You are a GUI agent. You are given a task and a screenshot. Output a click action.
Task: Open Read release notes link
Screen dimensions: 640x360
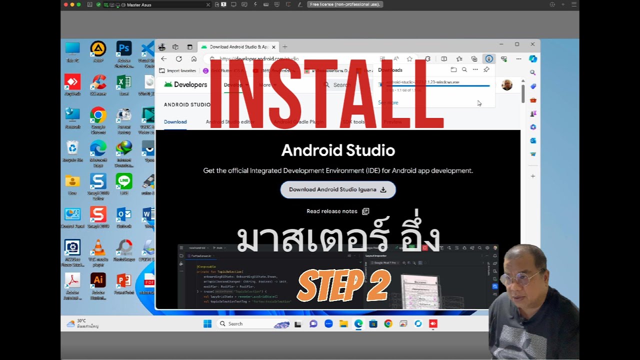(338, 211)
